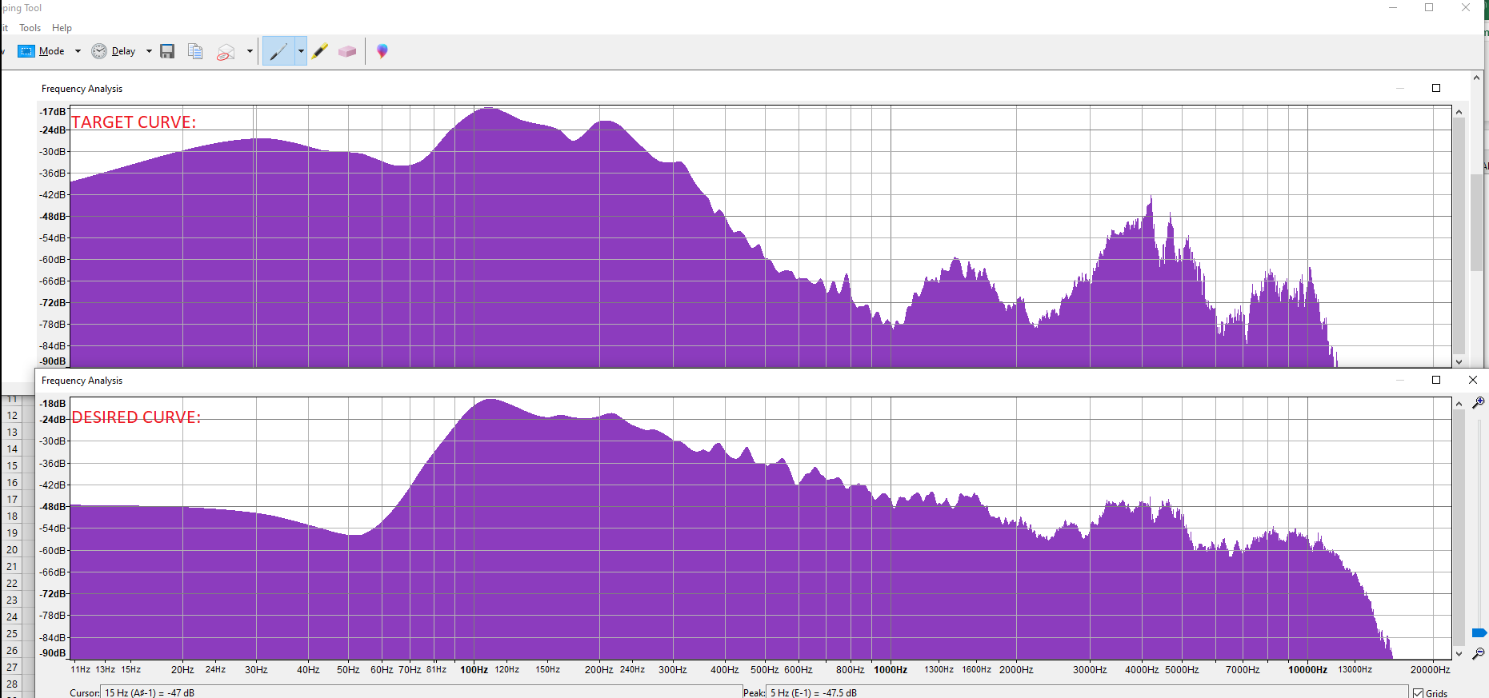The height and width of the screenshot is (698, 1489).
Task: Open the Mode dropdown arrow
Action: click(x=78, y=51)
